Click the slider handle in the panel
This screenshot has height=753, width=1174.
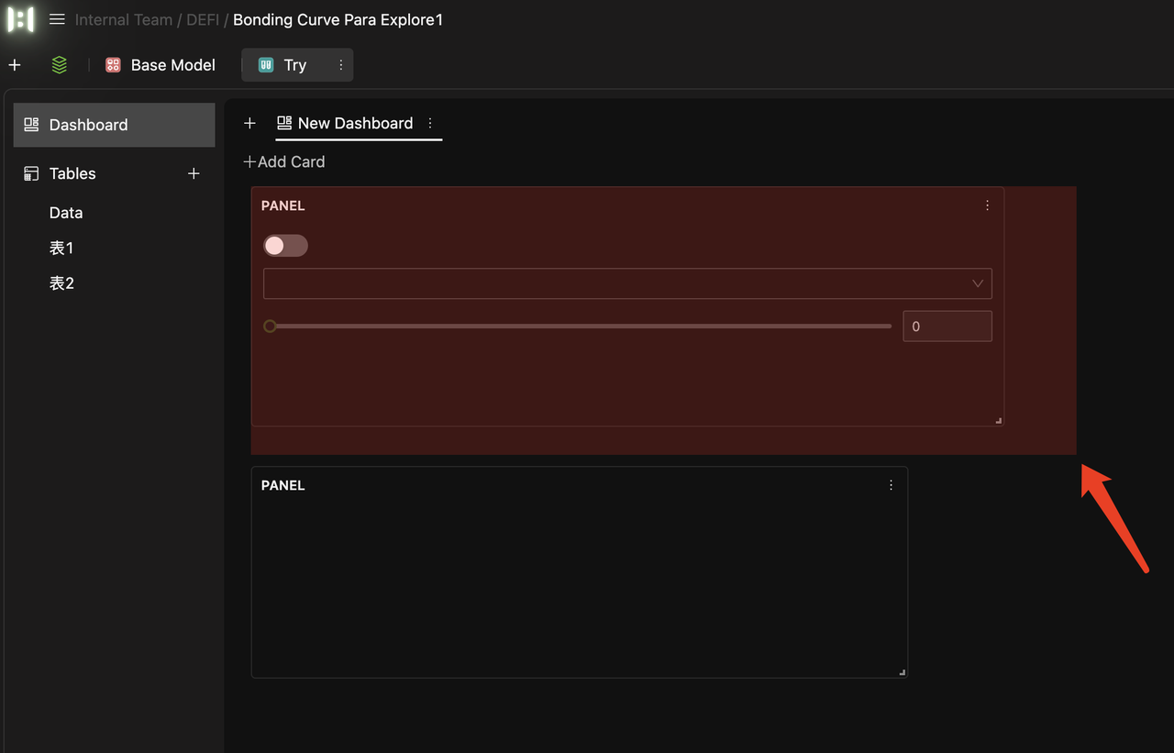pyautogui.click(x=270, y=327)
